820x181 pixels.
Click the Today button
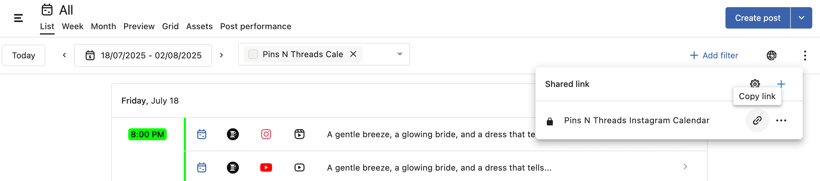pyautogui.click(x=24, y=56)
